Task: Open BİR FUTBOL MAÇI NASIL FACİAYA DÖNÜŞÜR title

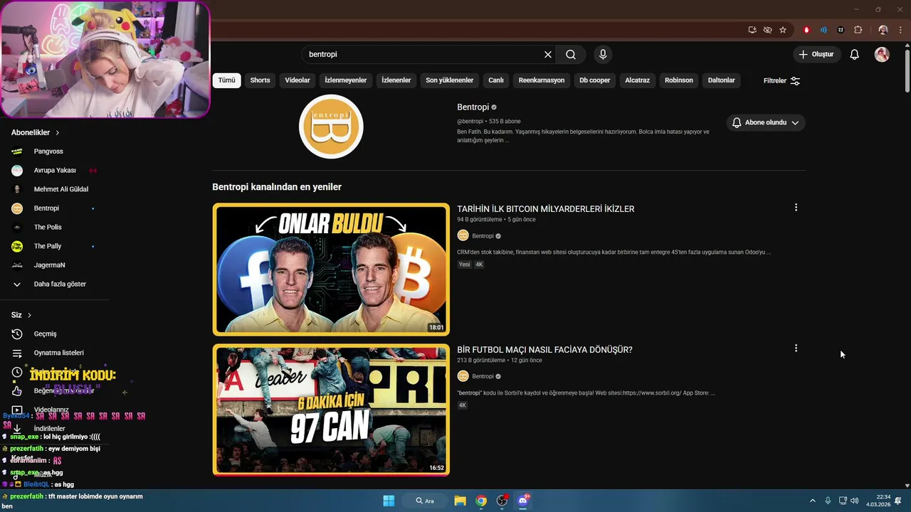Action: pos(544,349)
